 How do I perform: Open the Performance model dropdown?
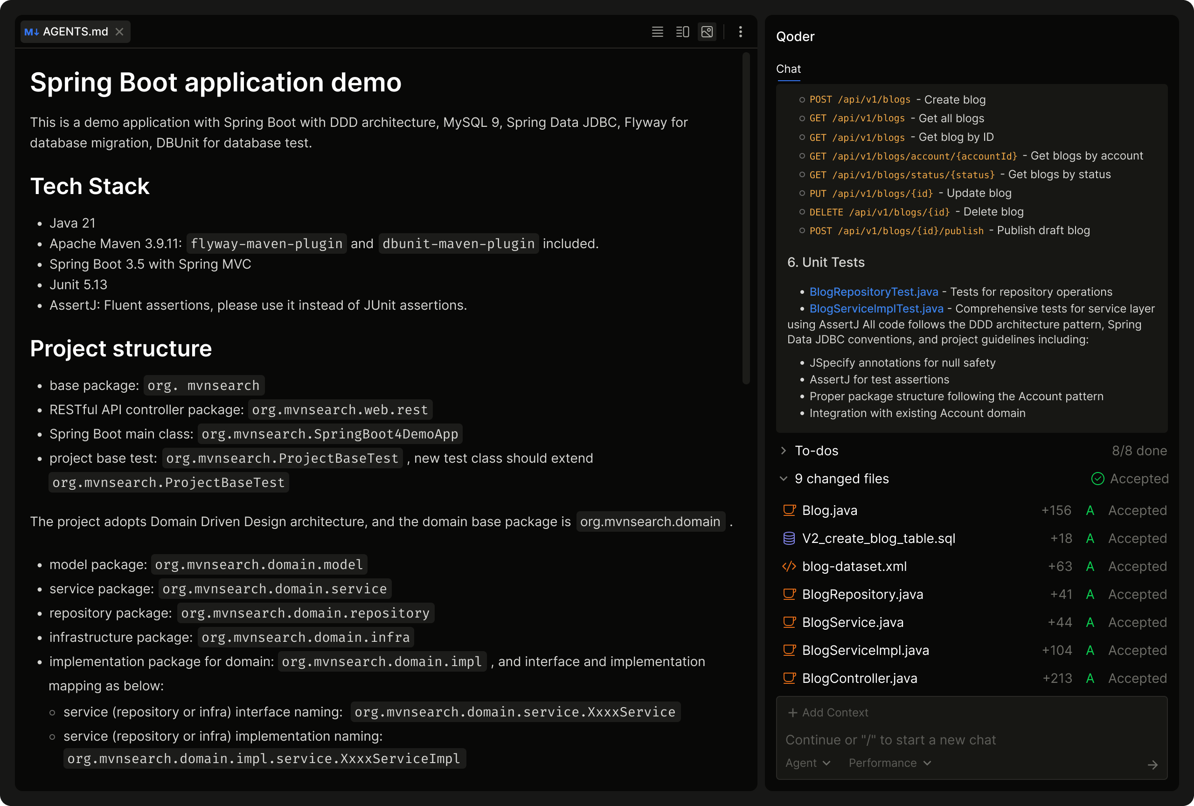tap(889, 763)
